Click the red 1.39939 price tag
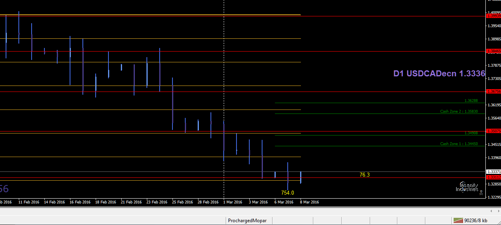This screenshot has width=501, height=225. [493, 16]
